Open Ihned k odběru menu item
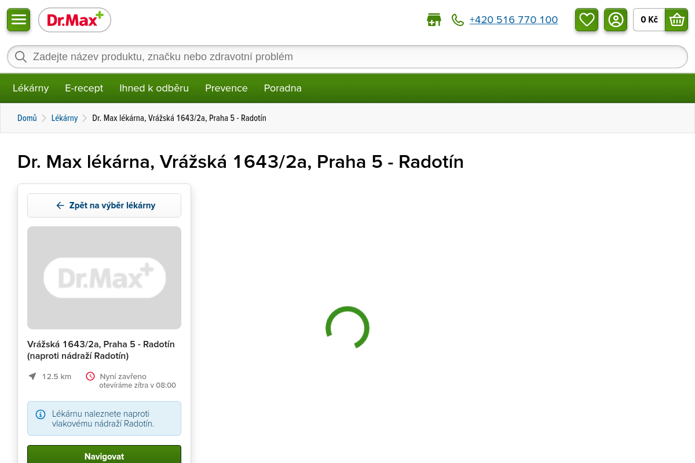Image resolution: width=695 pixels, height=463 pixels. (x=154, y=88)
